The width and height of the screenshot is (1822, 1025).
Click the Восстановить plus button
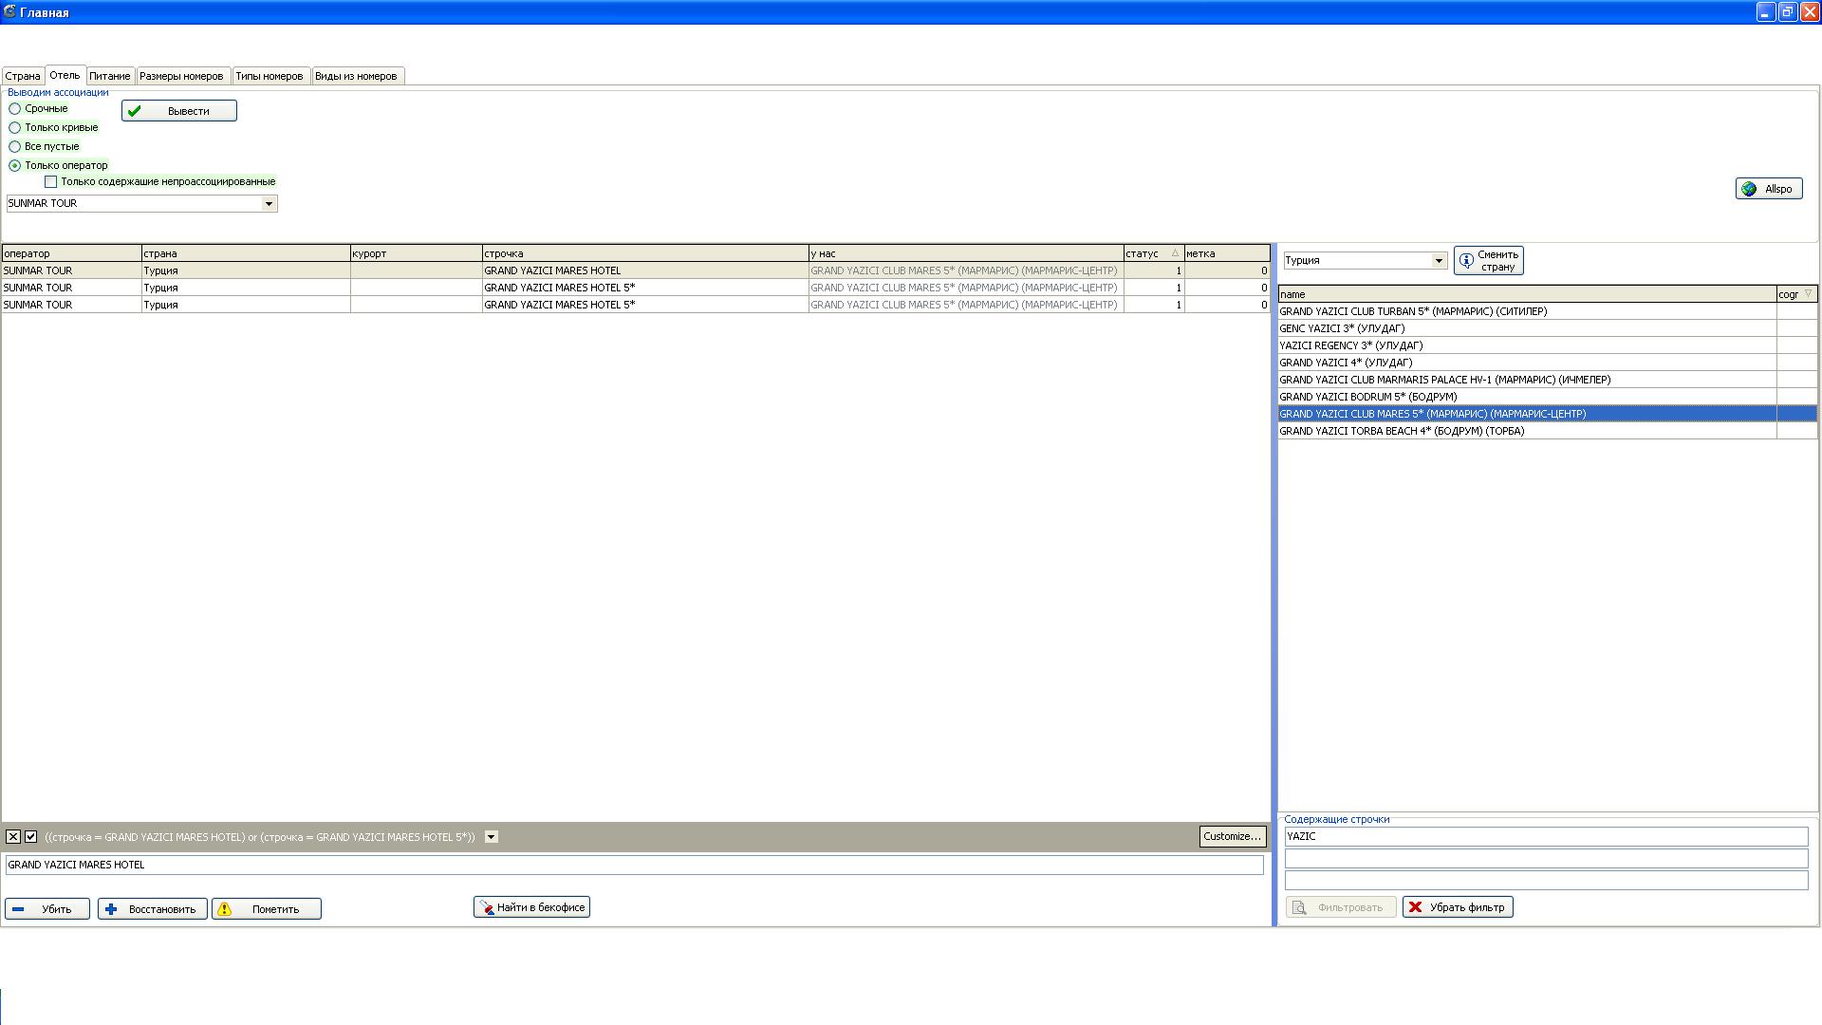[x=152, y=909]
